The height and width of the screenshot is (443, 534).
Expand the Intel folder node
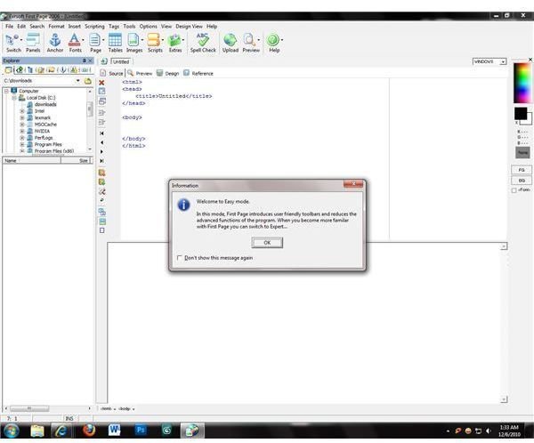(x=22, y=111)
